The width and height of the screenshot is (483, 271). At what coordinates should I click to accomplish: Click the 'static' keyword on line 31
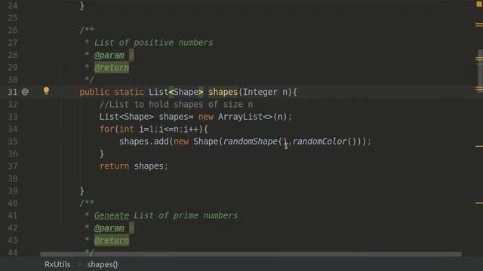click(x=129, y=92)
